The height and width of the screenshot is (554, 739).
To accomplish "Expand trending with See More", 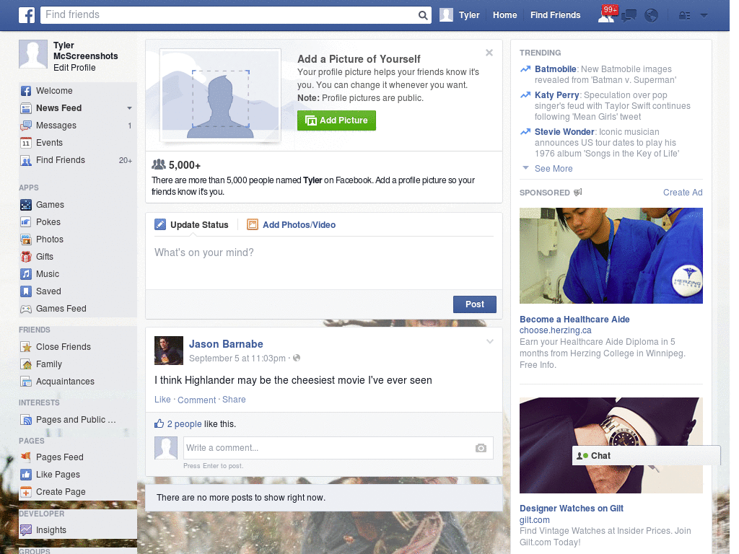I will (554, 169).
